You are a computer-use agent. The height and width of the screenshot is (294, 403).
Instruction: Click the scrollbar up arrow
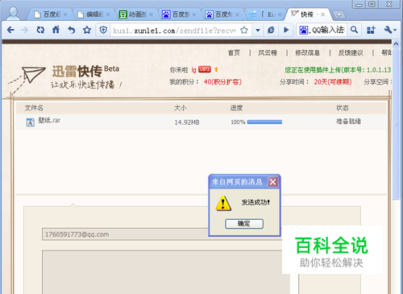point(396,43)
